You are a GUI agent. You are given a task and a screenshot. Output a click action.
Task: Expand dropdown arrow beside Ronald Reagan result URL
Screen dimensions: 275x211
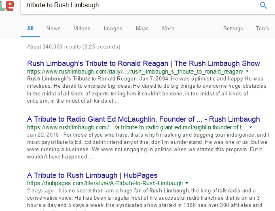tap(247, 71)
